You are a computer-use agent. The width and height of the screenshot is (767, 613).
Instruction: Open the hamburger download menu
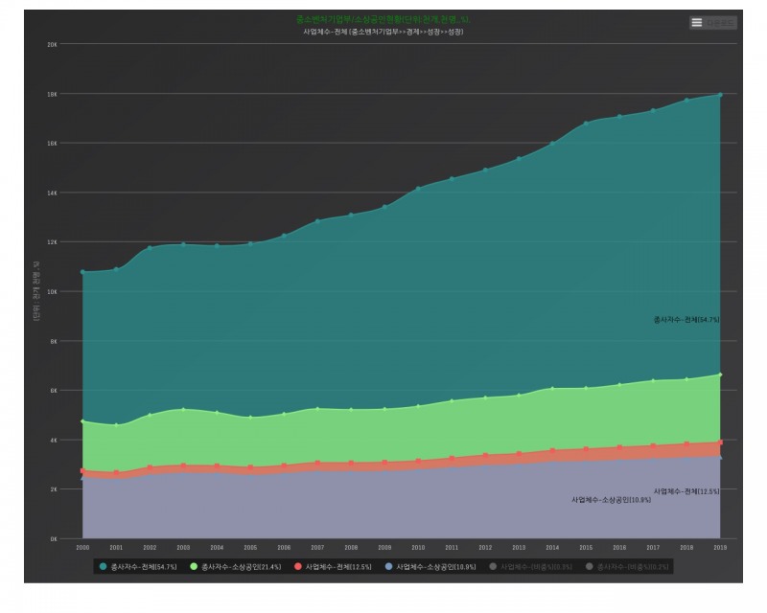(697, 22)
